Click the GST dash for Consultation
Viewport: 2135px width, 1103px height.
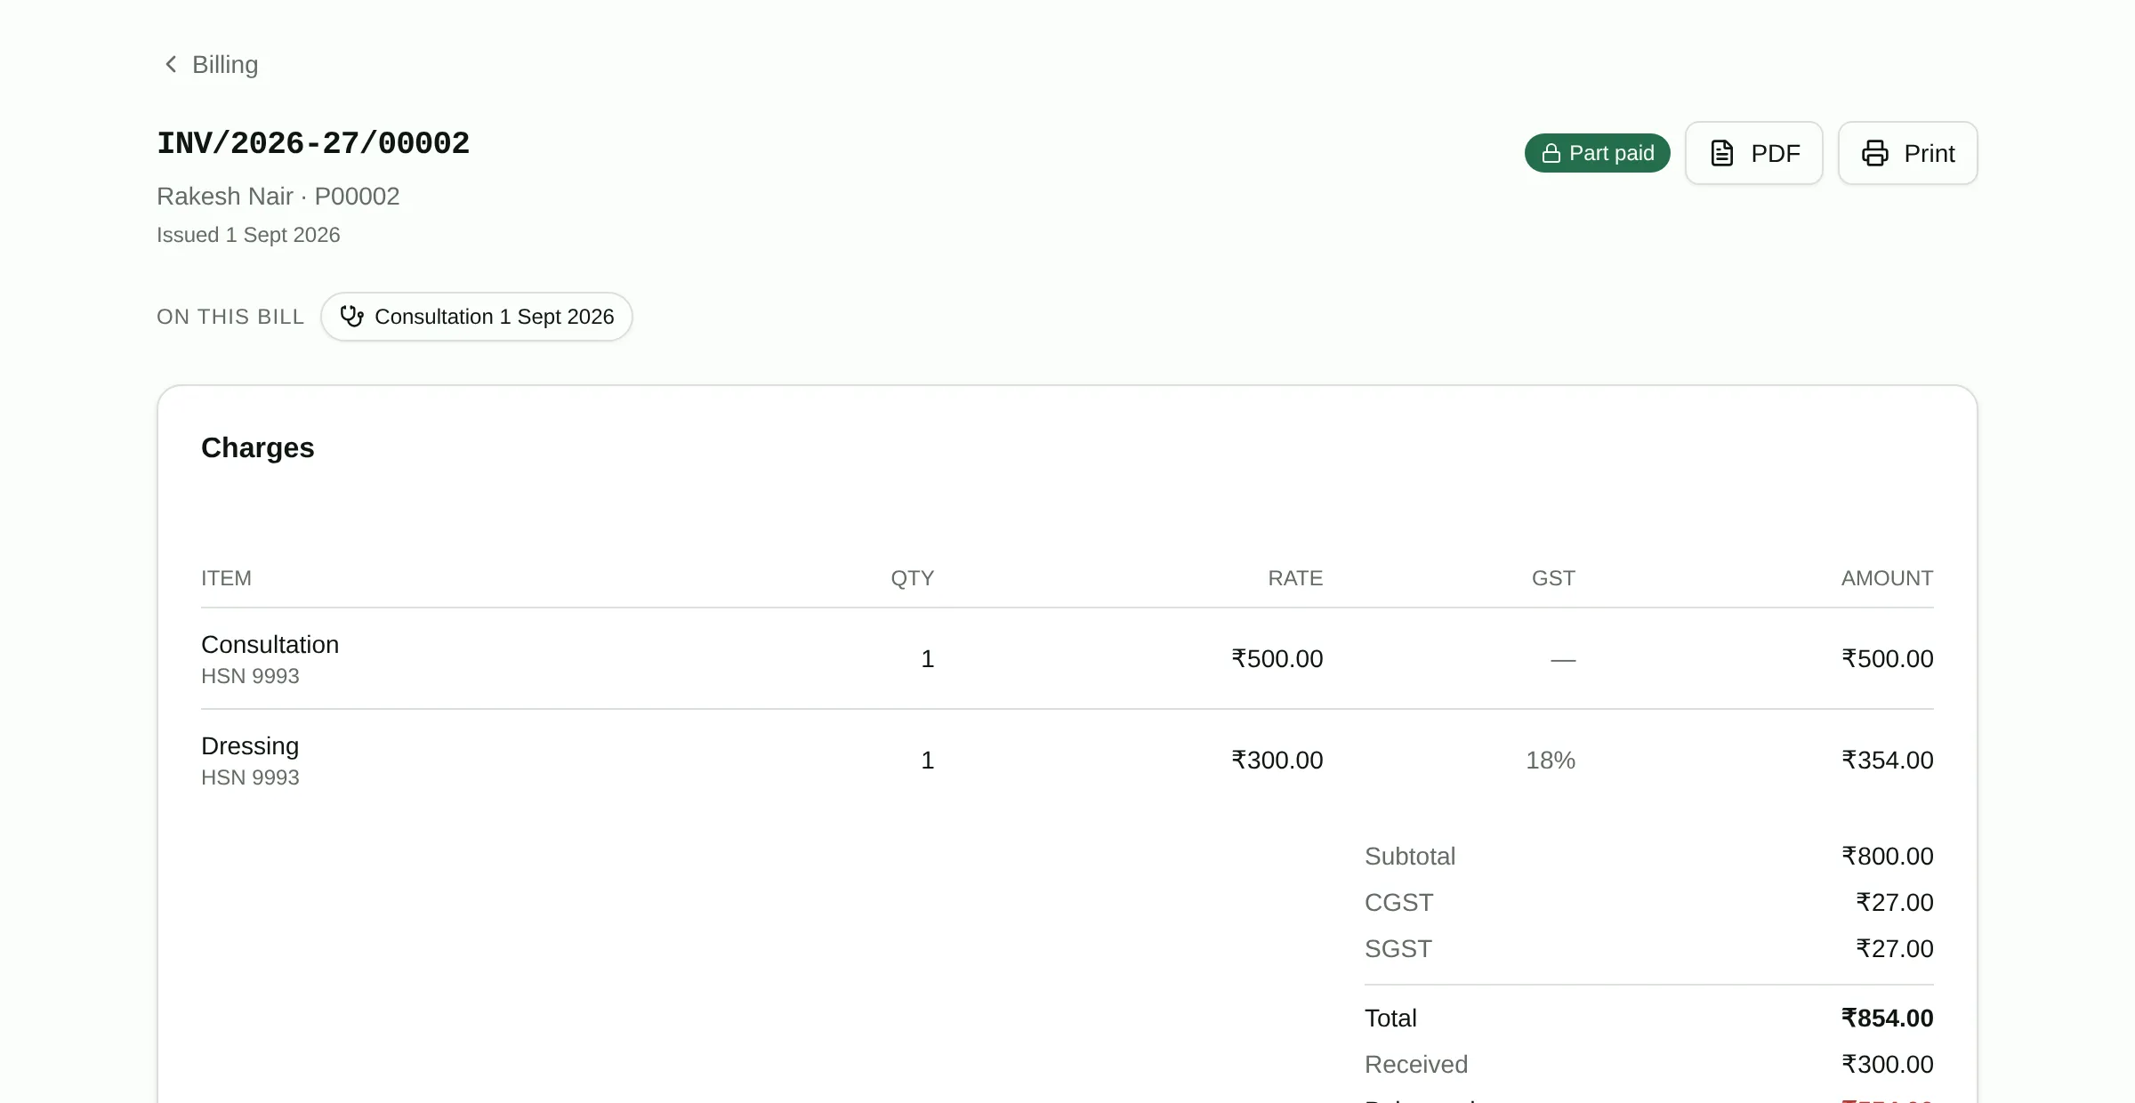1563,660
